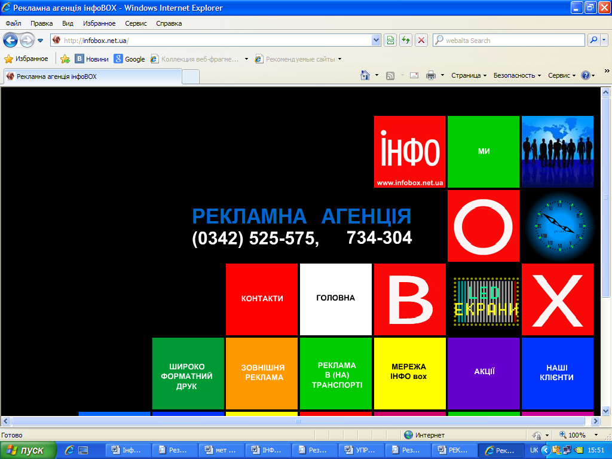Open the Страница command menu
This screenshot has height=459, width=612.
pyautogui.click(x=469, y=75)
